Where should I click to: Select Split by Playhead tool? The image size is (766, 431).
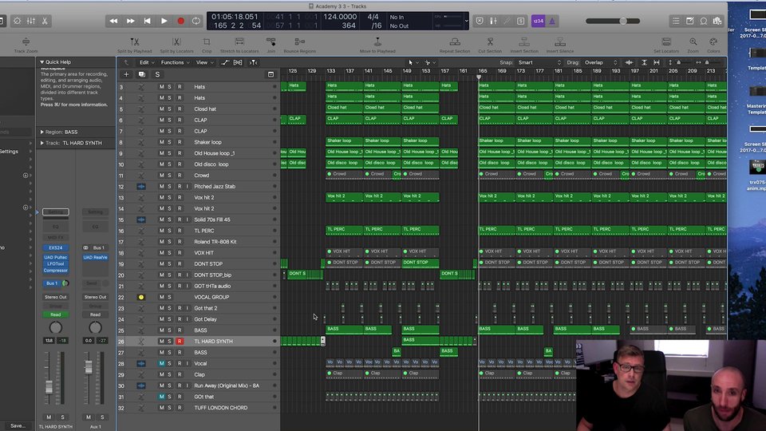pyautogui.click(x=134, y=42)
